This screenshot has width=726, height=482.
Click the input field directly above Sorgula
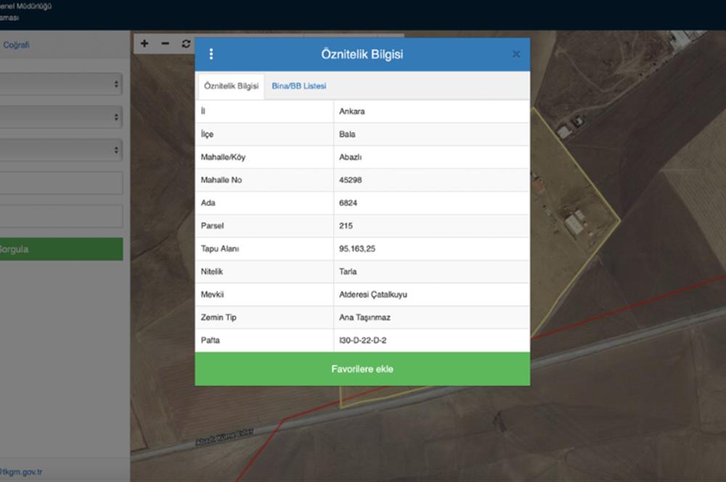pos(61,216)
